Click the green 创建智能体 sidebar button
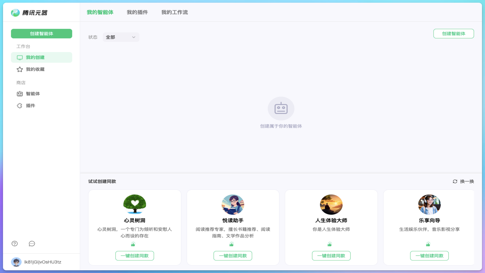The width and height of the screenshot is (485, 273). pos(41,33)
